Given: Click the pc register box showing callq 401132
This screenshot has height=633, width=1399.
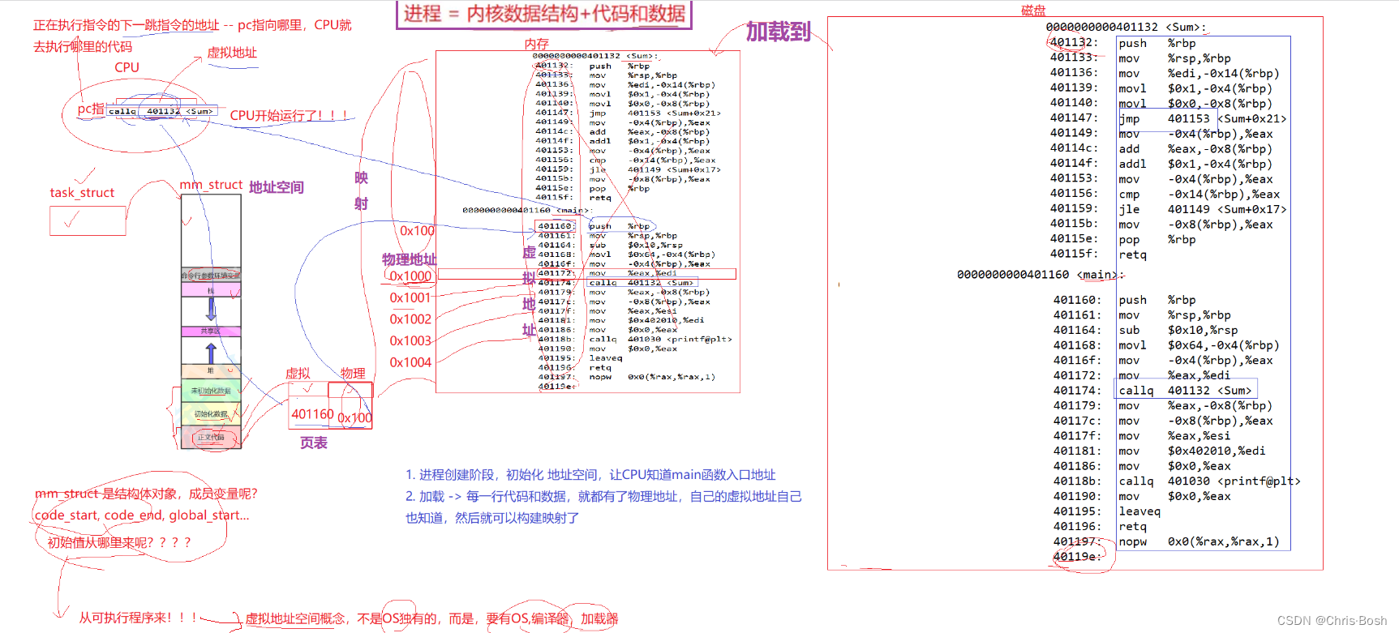Looking at the screenshot, I should click(x=162, y=111).
